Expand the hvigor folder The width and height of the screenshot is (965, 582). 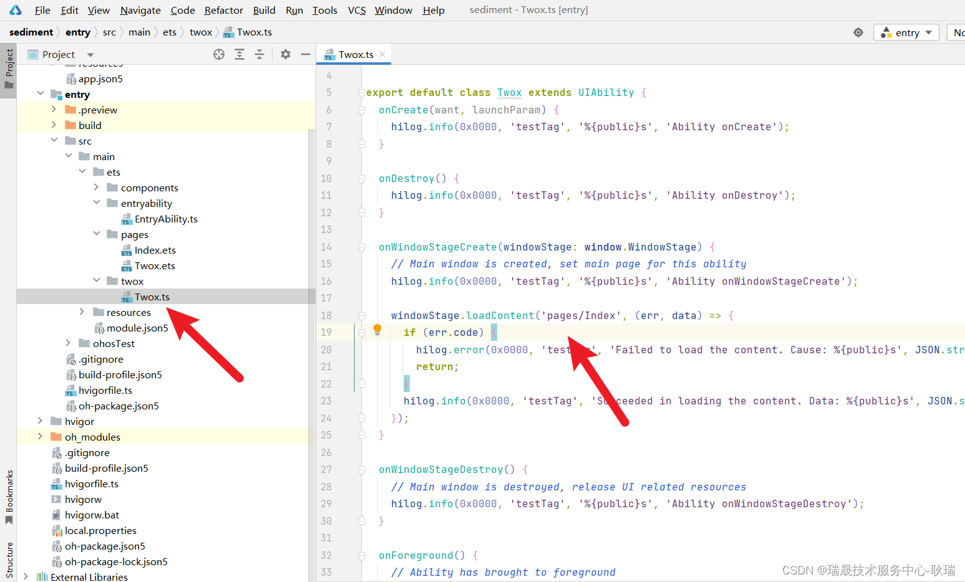(41, 421)
